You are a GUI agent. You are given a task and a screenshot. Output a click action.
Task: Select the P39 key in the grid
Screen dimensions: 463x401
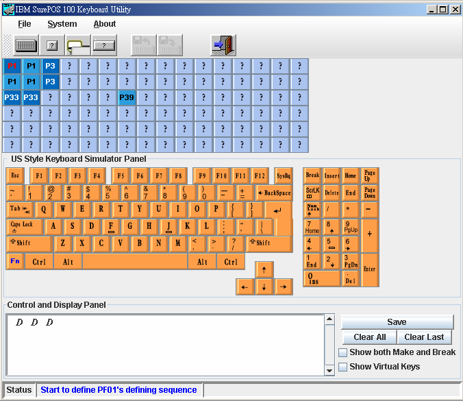(127, 97)
